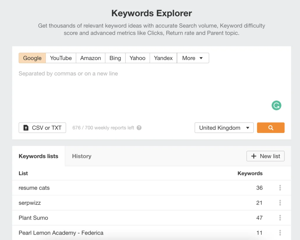Click the List column header
This screenshot has height=240, width=300.
click(x=23, y=173)
